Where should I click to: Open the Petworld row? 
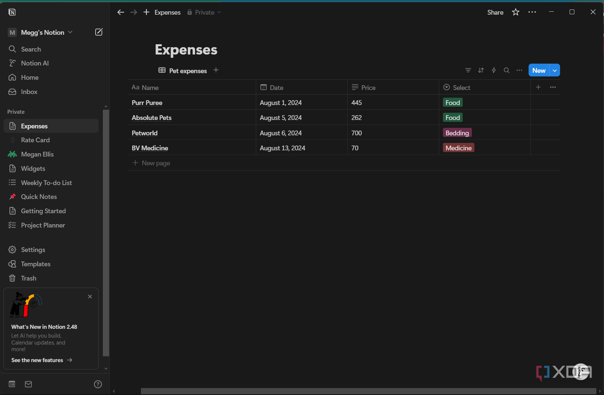click(x=145, y=133)
